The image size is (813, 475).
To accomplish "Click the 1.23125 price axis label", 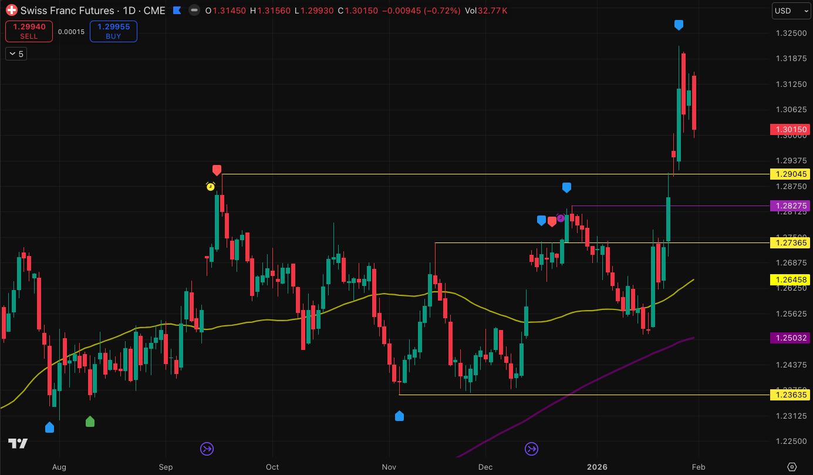I will (790, 416).
